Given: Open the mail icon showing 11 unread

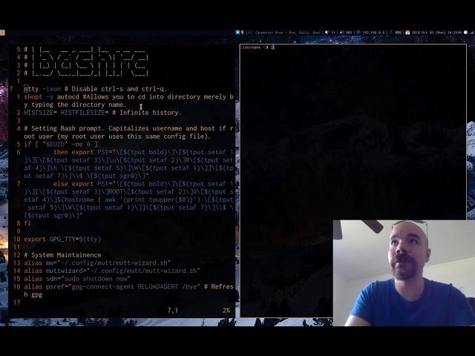Looking at the screenshot, I should (327, 33).
